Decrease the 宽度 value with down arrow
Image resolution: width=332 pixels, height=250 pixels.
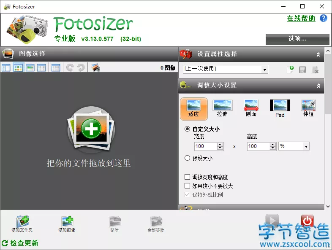tap(220, 148)
